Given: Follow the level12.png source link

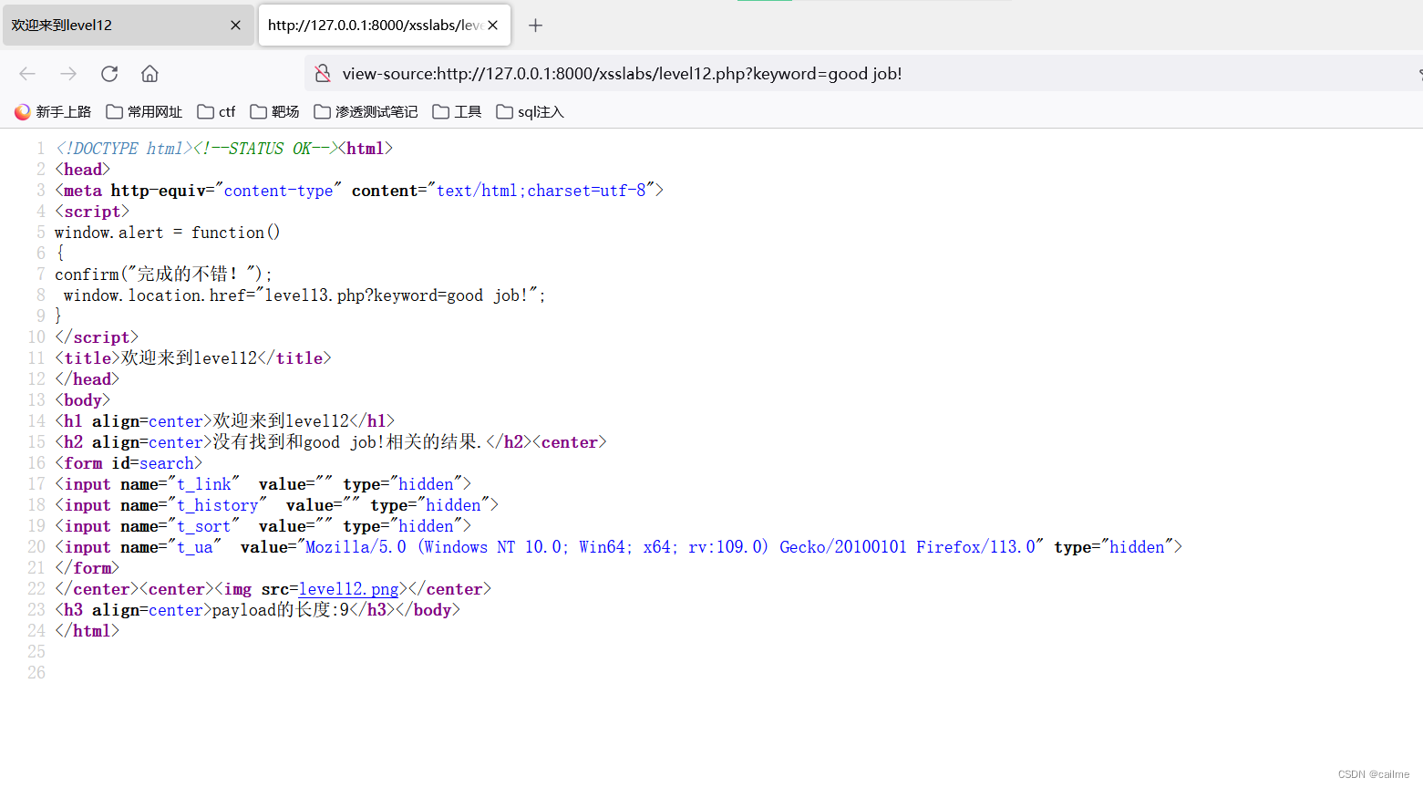Looking at the screenshot, I should (x=348, y=589).
